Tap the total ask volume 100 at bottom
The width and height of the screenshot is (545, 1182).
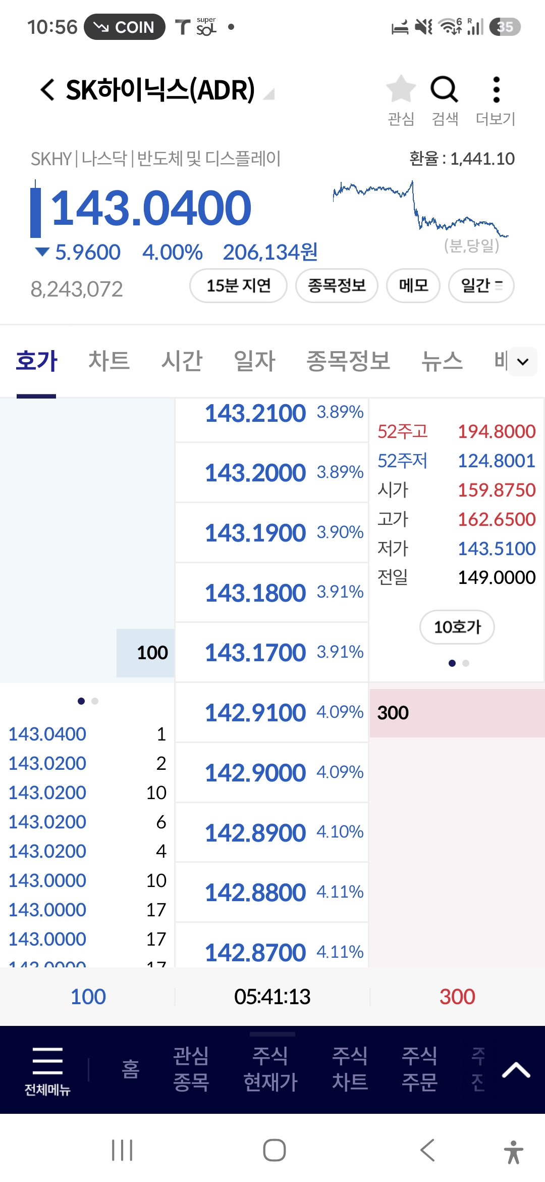tap(88, 997)
